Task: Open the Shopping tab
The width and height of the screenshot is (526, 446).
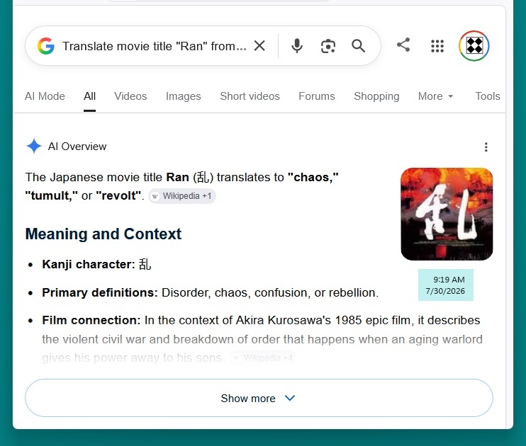Action: [376, 96]
